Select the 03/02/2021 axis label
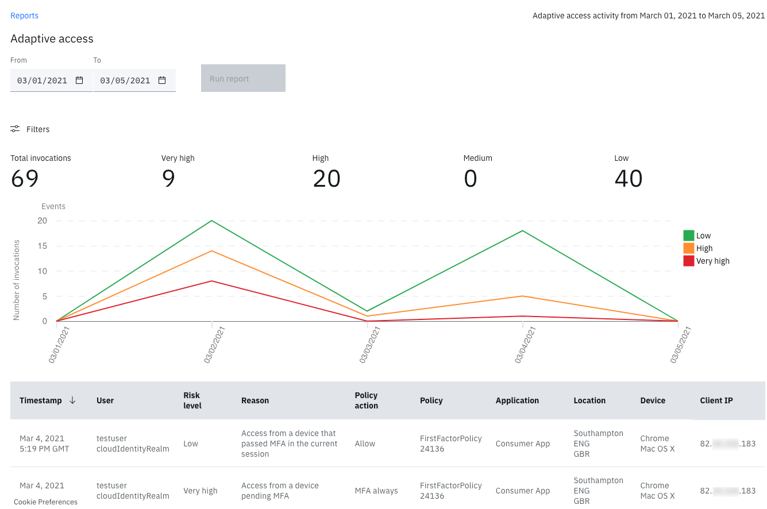The width and height of the screenshot is (767, 509). (x=214, y=345)
